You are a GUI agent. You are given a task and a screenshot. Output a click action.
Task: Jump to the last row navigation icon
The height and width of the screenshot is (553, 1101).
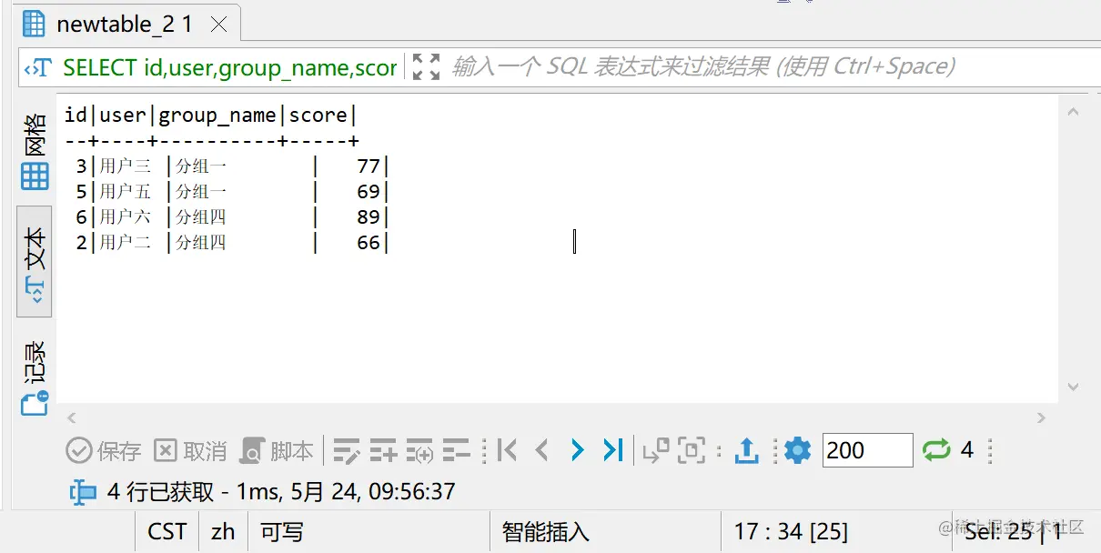point(612,449)
